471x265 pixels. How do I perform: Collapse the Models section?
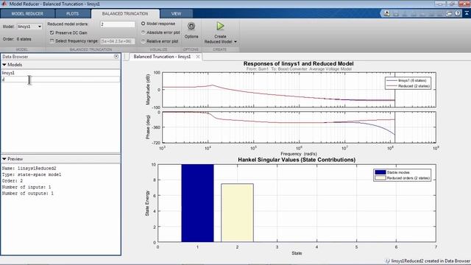(4, 65)
